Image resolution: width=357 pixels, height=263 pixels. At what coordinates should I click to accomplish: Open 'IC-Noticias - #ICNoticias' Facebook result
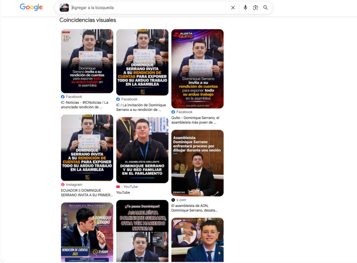[84, 105]
